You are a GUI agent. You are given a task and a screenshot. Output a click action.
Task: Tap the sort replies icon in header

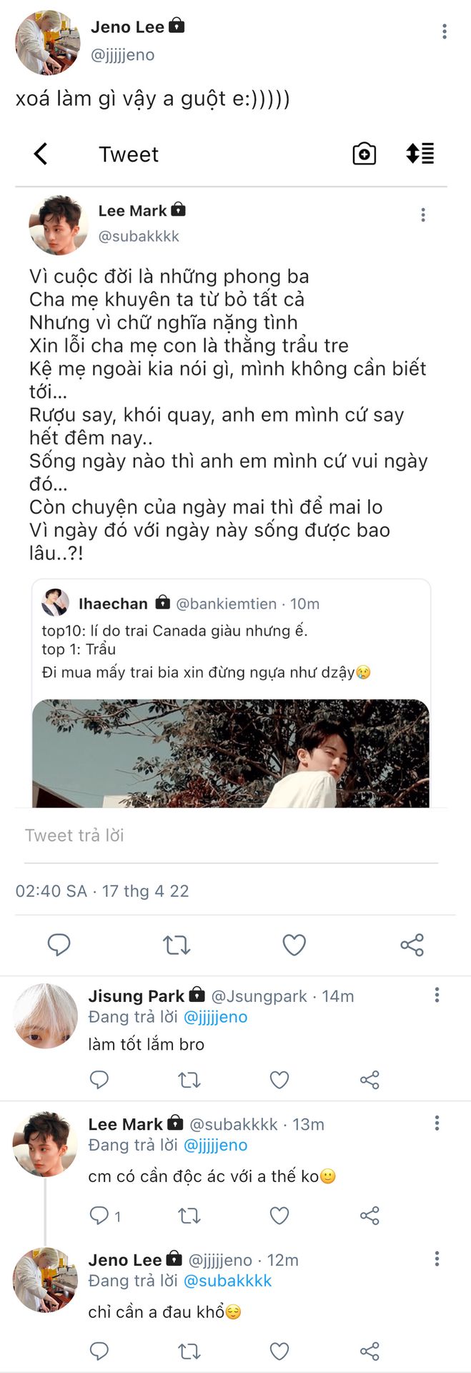(420, 154)
